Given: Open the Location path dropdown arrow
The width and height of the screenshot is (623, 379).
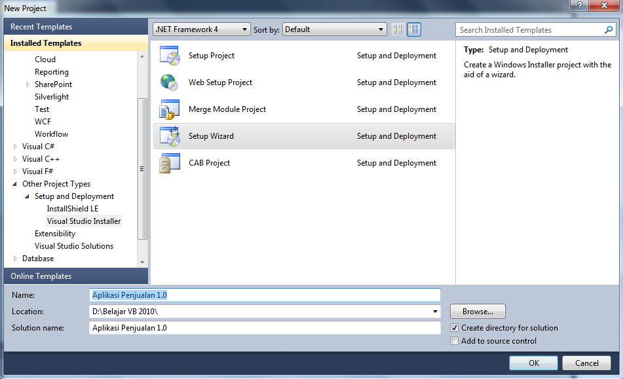Looking at the screenshot, I should click(x=435, y=312).
